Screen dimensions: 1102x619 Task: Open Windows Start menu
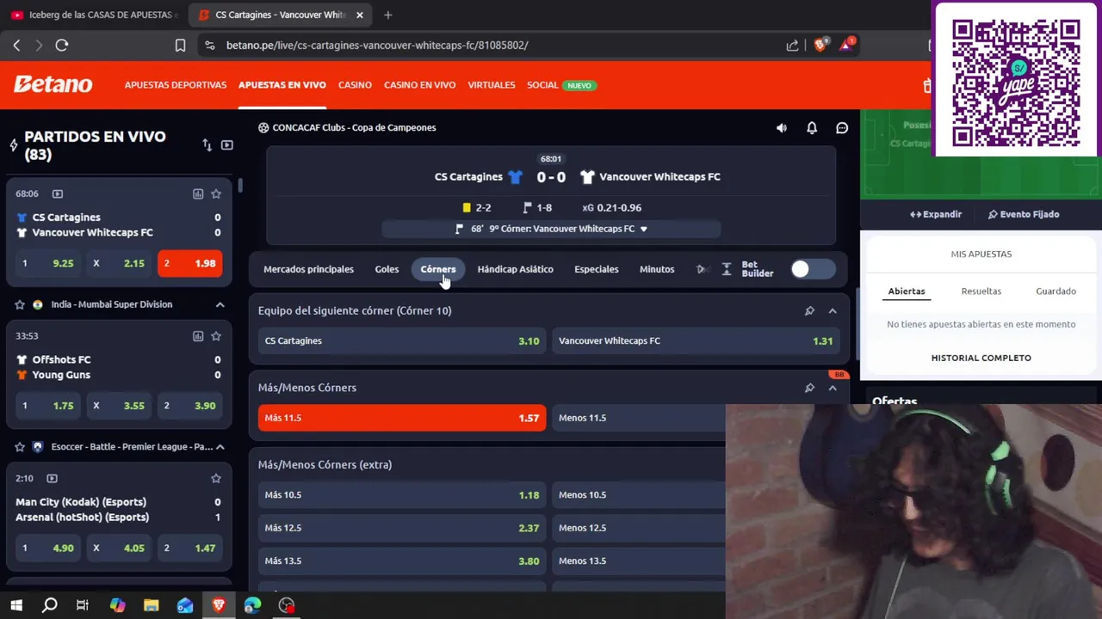16,605
